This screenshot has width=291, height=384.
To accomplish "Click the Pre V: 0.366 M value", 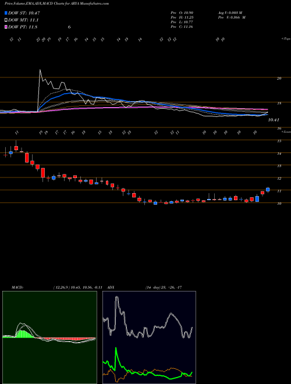I will click(232, 17).
